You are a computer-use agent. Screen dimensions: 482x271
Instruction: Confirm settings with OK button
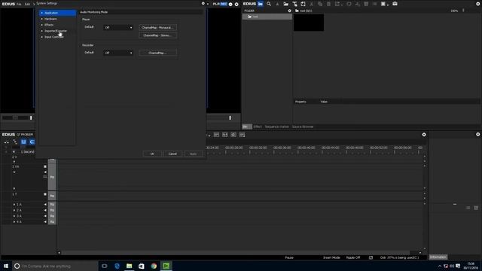pos(152,154)
